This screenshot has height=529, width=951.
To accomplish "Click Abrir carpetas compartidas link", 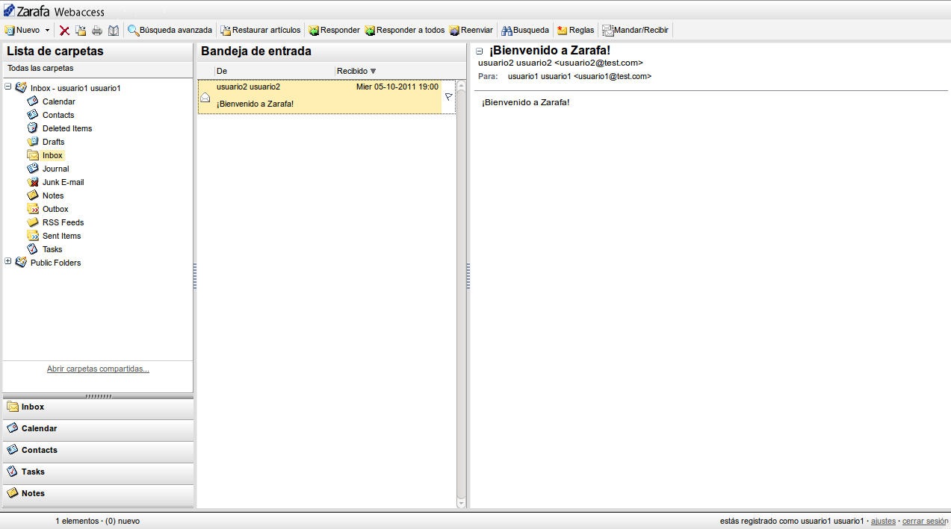I will point(98,369).
